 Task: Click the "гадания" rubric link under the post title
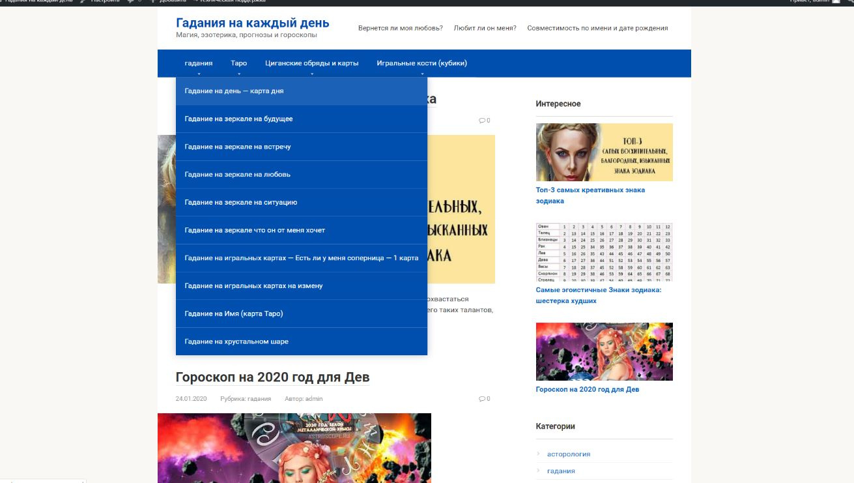pyautogui.click(x=259, y=399)
